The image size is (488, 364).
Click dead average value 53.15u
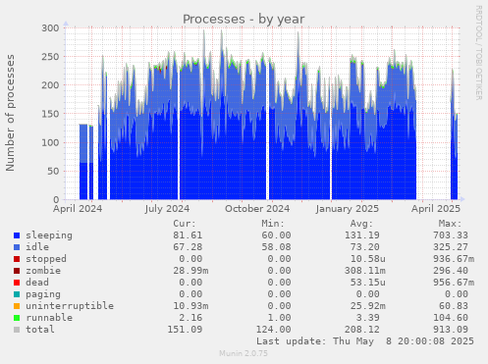pyautogui.click(x=368, y=283)
